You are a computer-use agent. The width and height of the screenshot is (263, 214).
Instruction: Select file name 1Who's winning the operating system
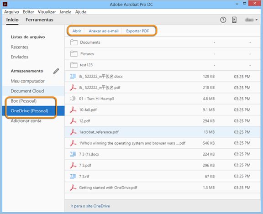[x=132, y=143]
